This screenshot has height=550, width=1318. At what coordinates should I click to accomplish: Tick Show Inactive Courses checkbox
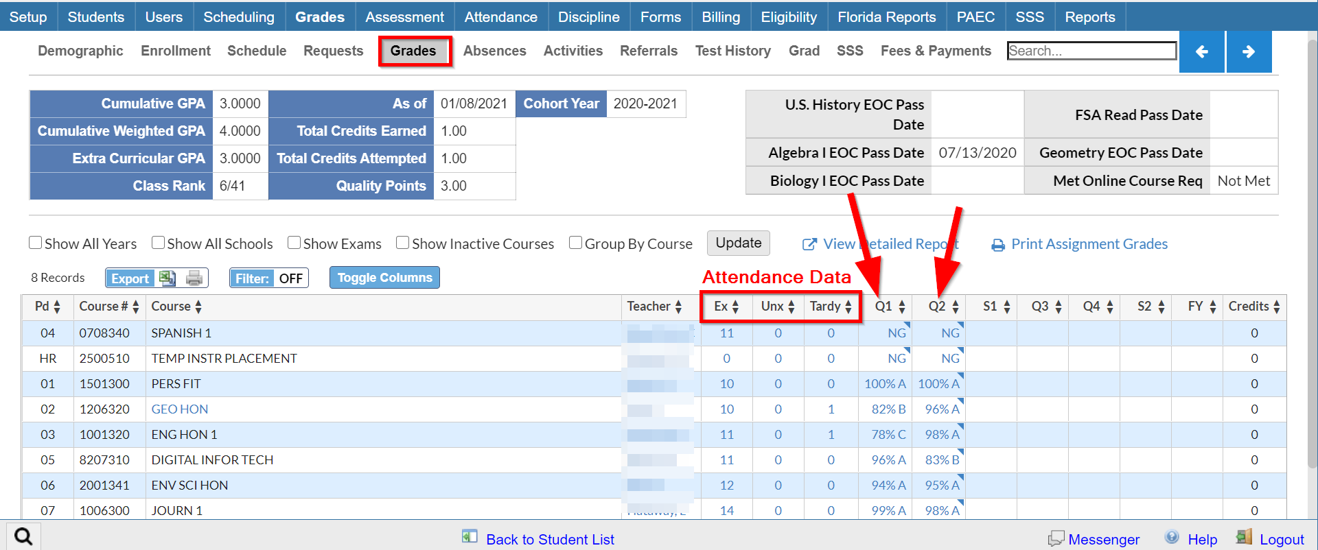(x=403, y=243)
